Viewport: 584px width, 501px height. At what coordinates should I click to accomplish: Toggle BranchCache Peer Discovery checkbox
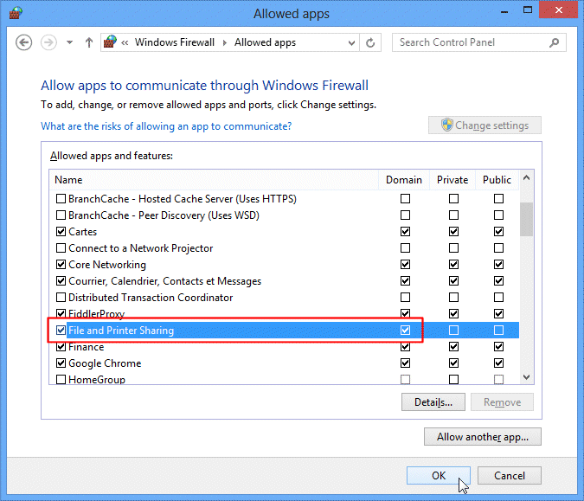(61, 215)
